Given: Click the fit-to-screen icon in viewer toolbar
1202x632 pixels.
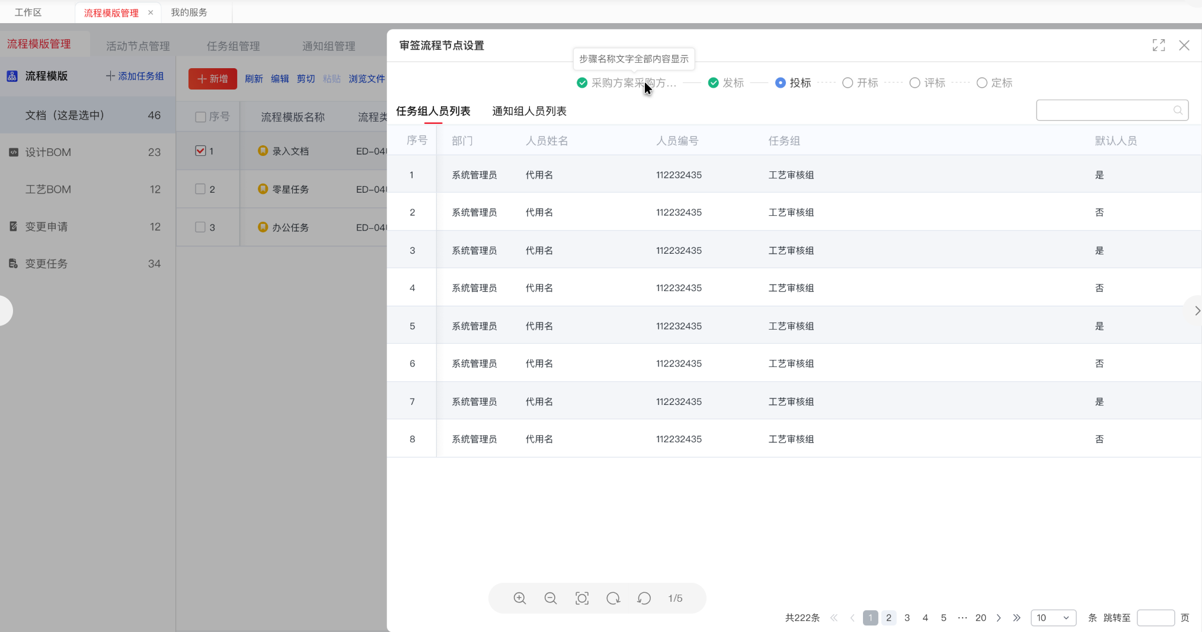Looking at the screenshot, I should click(x=582, y=598).
